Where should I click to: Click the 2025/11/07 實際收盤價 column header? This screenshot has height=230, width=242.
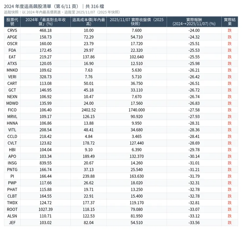137,22
